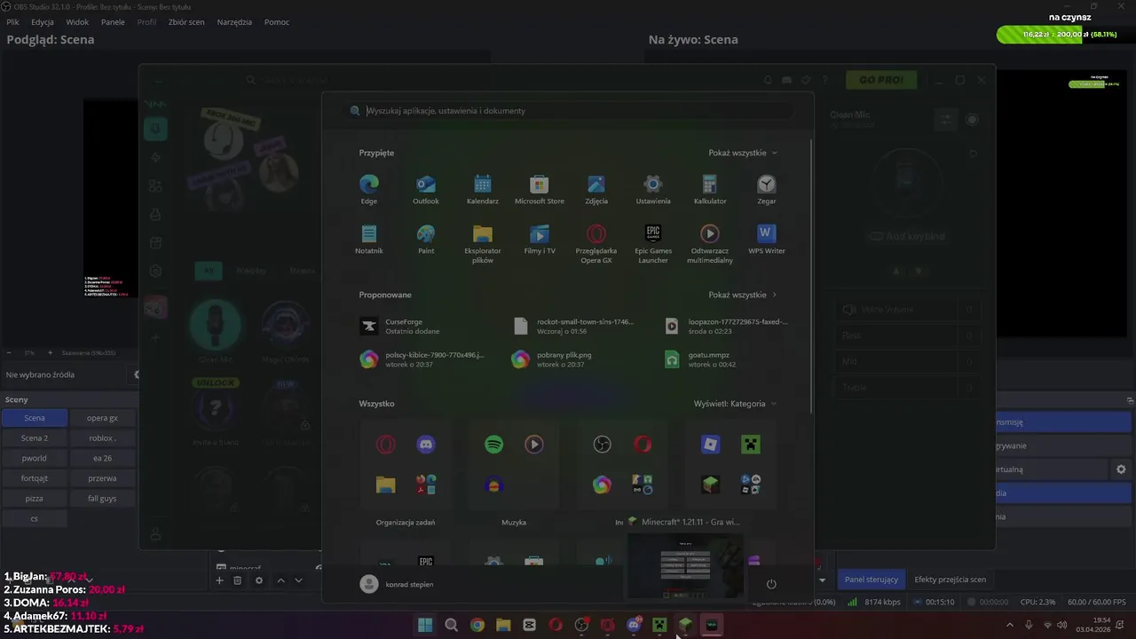The height and width of the screenshot is (639, 1136).
Task: Open the Plik menu
Action: click(x=12, y=21)
